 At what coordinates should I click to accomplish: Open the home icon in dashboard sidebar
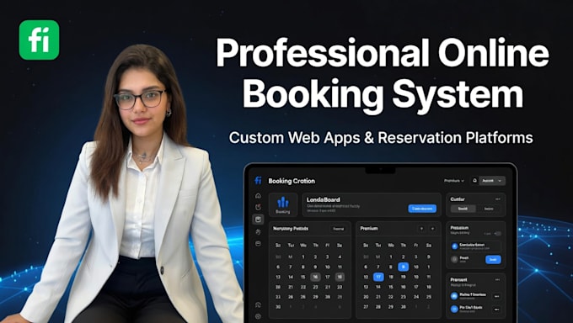(258, 196)
